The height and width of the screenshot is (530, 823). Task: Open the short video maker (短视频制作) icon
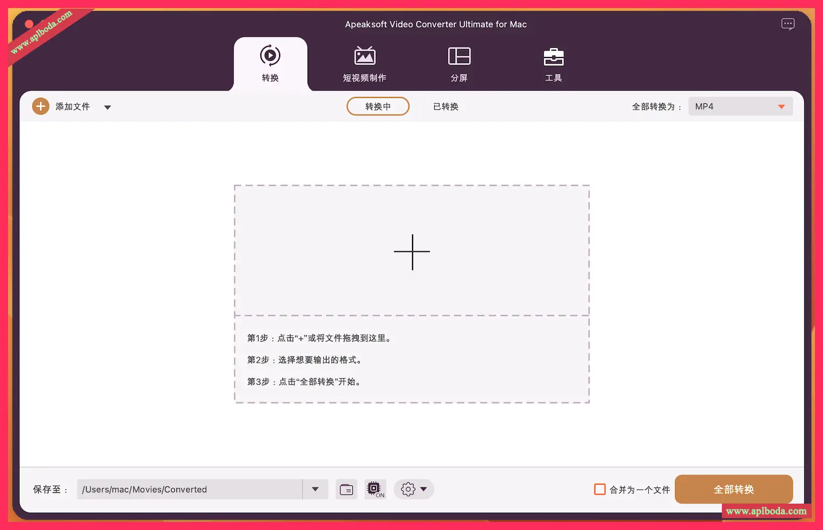(365, 56)
